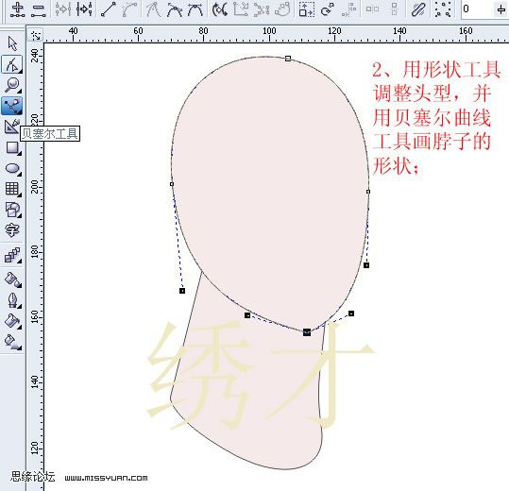Select the highlighted Bezier tool
The height and width of the screenshot is (491, 509).
click(x=12, y=106)
